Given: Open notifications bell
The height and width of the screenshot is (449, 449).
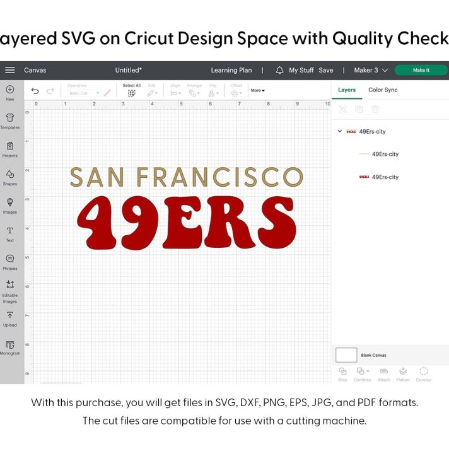Looking at the screenshot, I should [279, 70].
